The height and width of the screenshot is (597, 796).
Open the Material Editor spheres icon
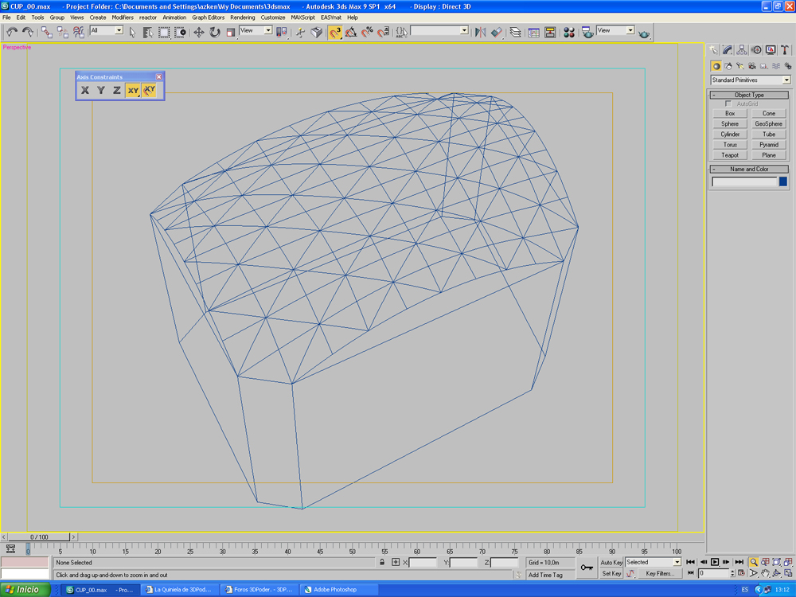tap(569, 33)
